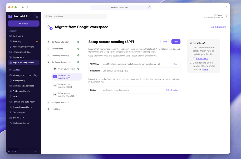Click the Forward and auto-reply icon

(11, 102)
